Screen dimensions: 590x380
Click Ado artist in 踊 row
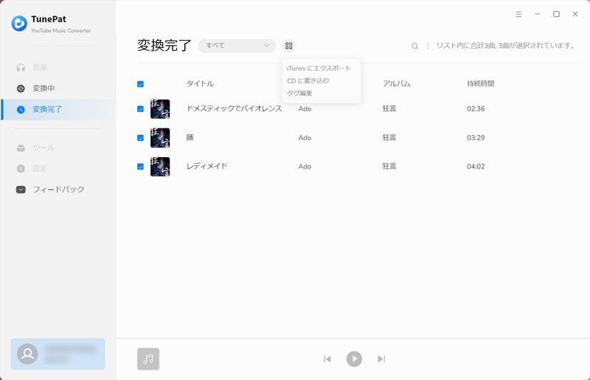click(x=305, y=138)
